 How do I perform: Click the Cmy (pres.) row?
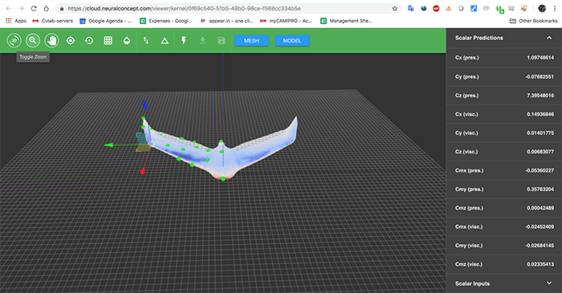click(504, 189)
